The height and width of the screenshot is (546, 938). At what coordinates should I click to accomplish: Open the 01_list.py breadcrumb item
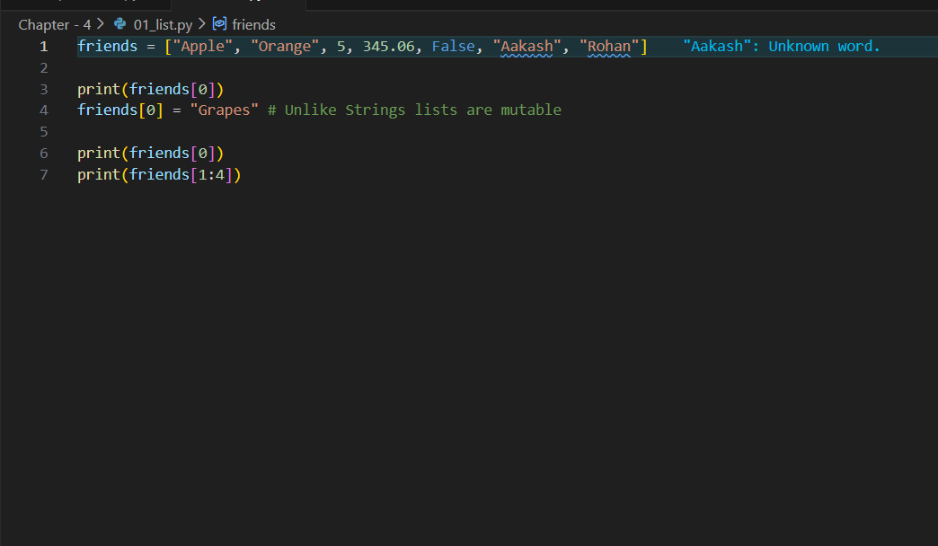coord(163,24)
